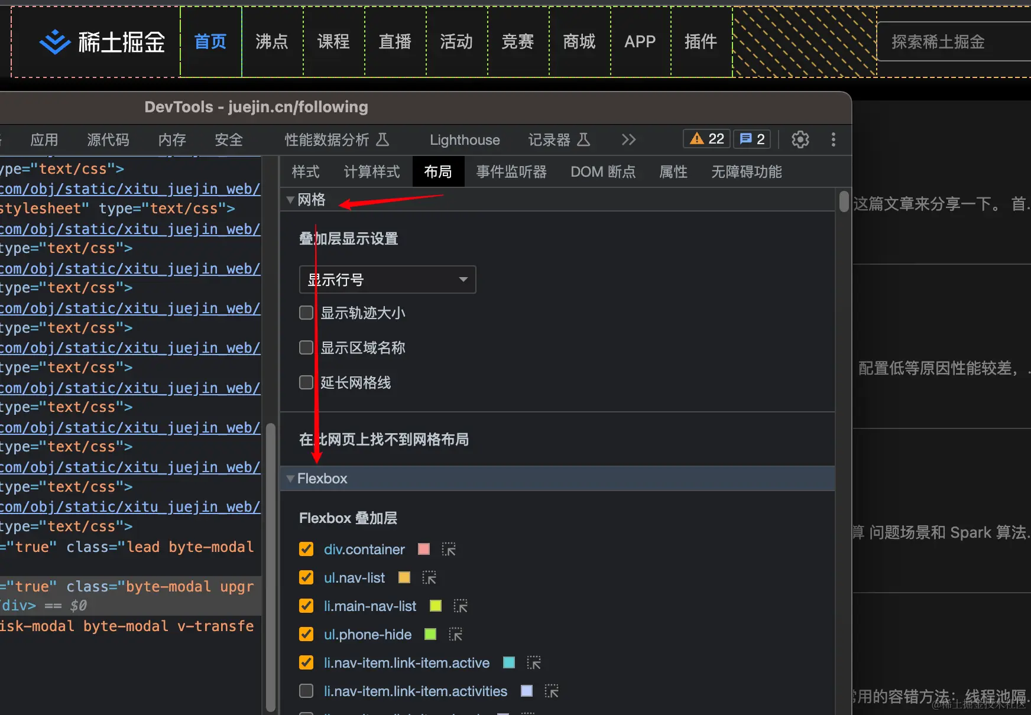This screenshot has width=1031, height=715.
Task: Reveal ul.phone-hide element in Elements panel
Action: pyautogui.click(x=455, y=635)
